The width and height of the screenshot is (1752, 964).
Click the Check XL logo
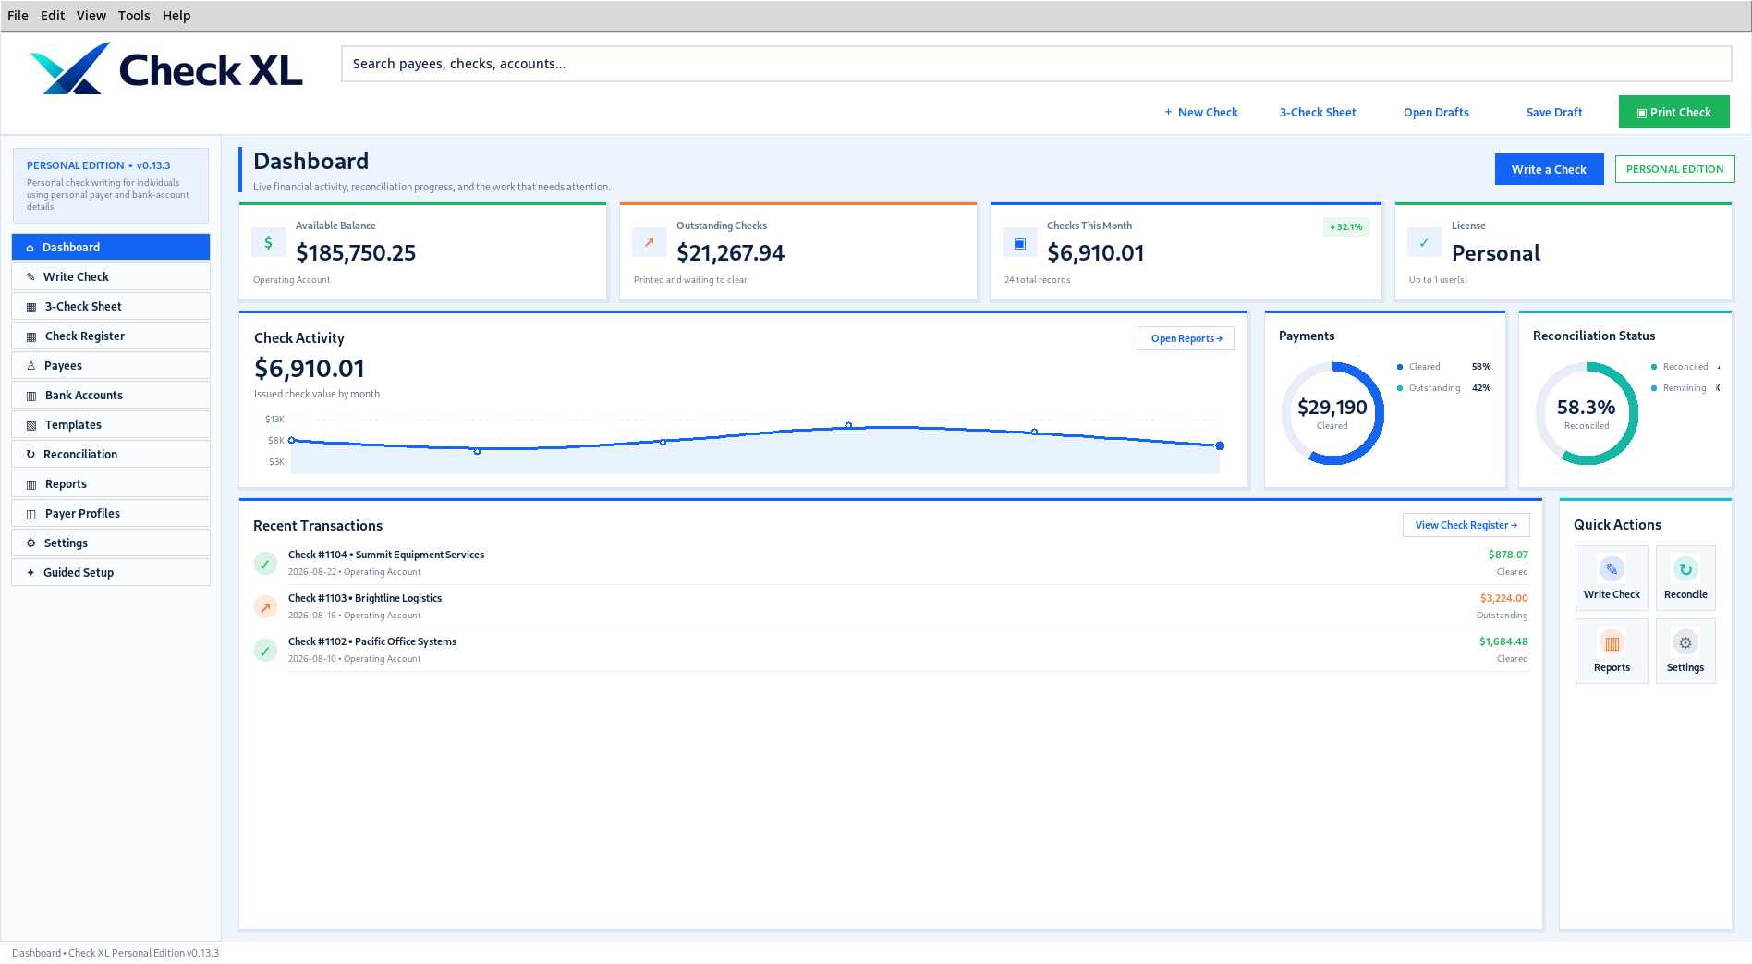point(166,69)
